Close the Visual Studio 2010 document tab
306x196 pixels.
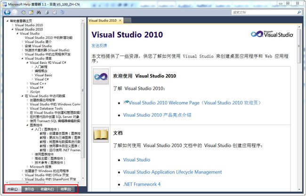click(120, 21)
